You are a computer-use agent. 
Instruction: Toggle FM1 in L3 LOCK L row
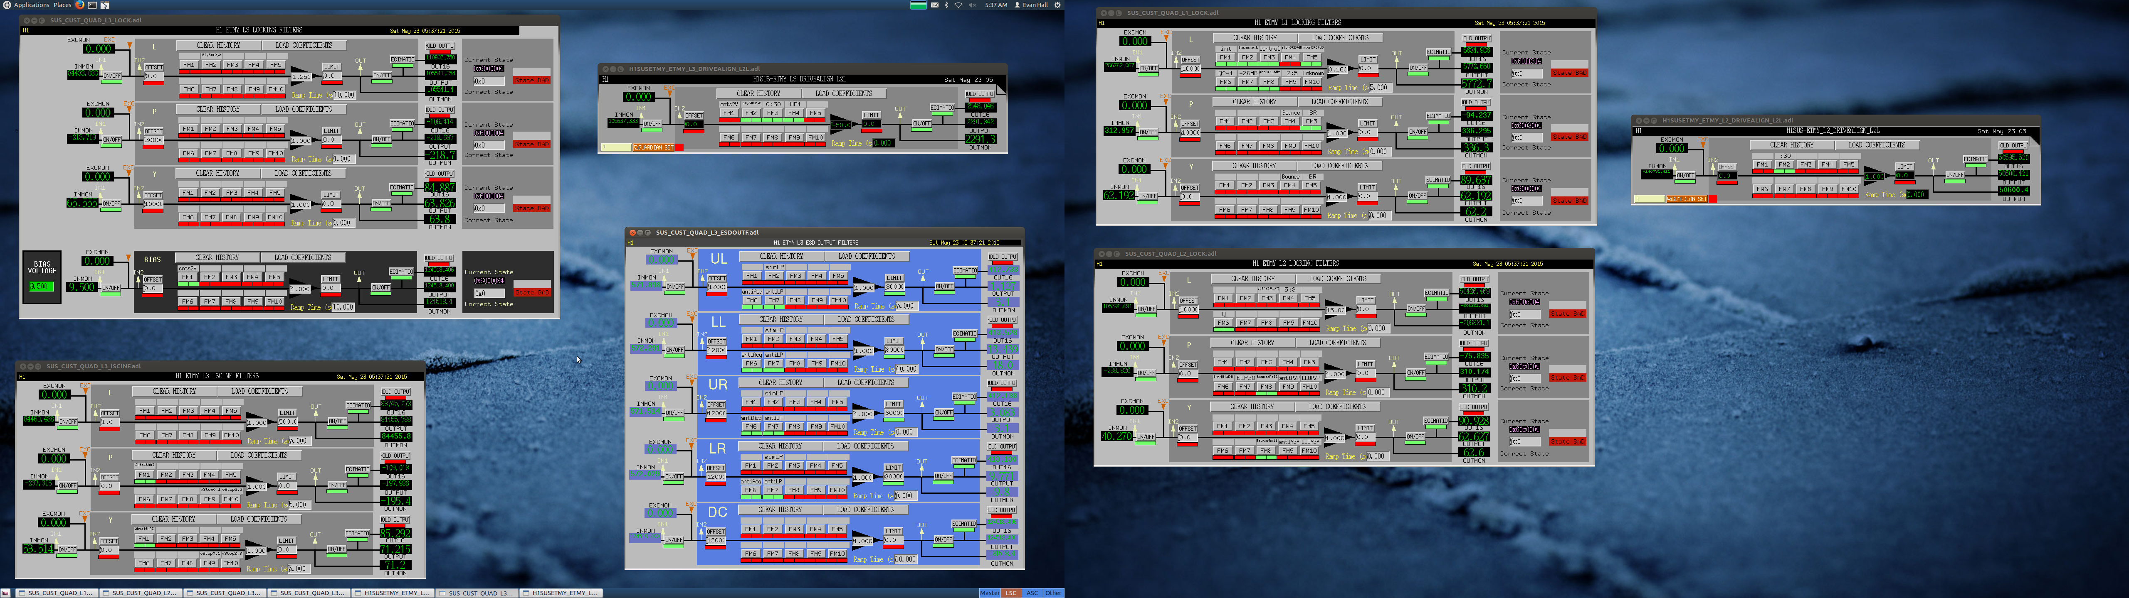[188, 64]
